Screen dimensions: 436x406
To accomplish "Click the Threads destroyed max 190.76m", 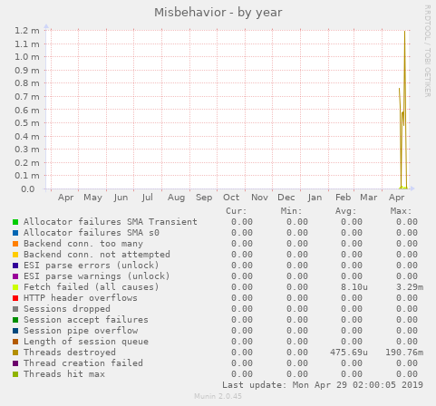I will click(404, 353).
